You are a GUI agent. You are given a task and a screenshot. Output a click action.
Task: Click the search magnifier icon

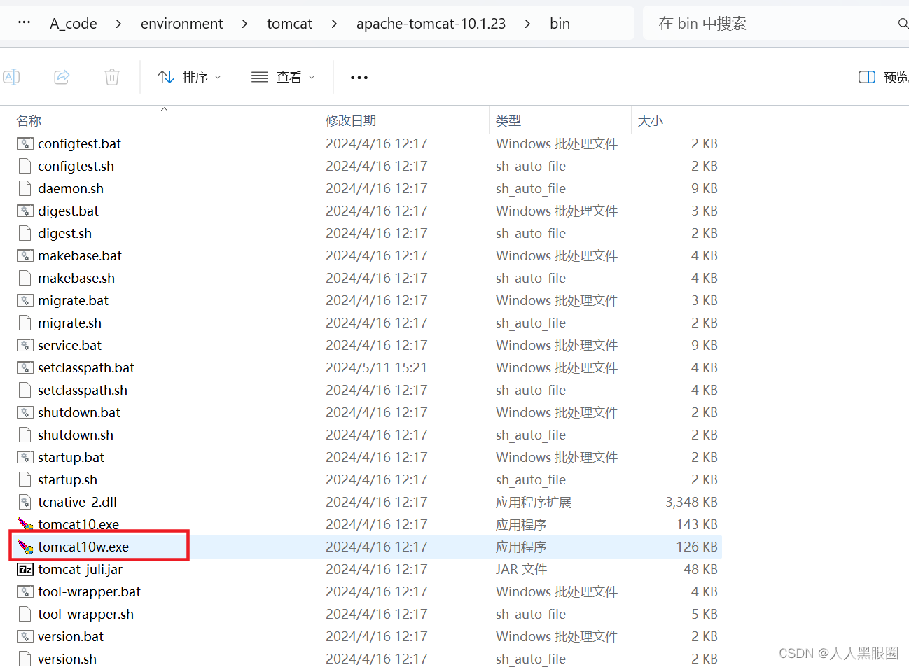tap(903, 24)
